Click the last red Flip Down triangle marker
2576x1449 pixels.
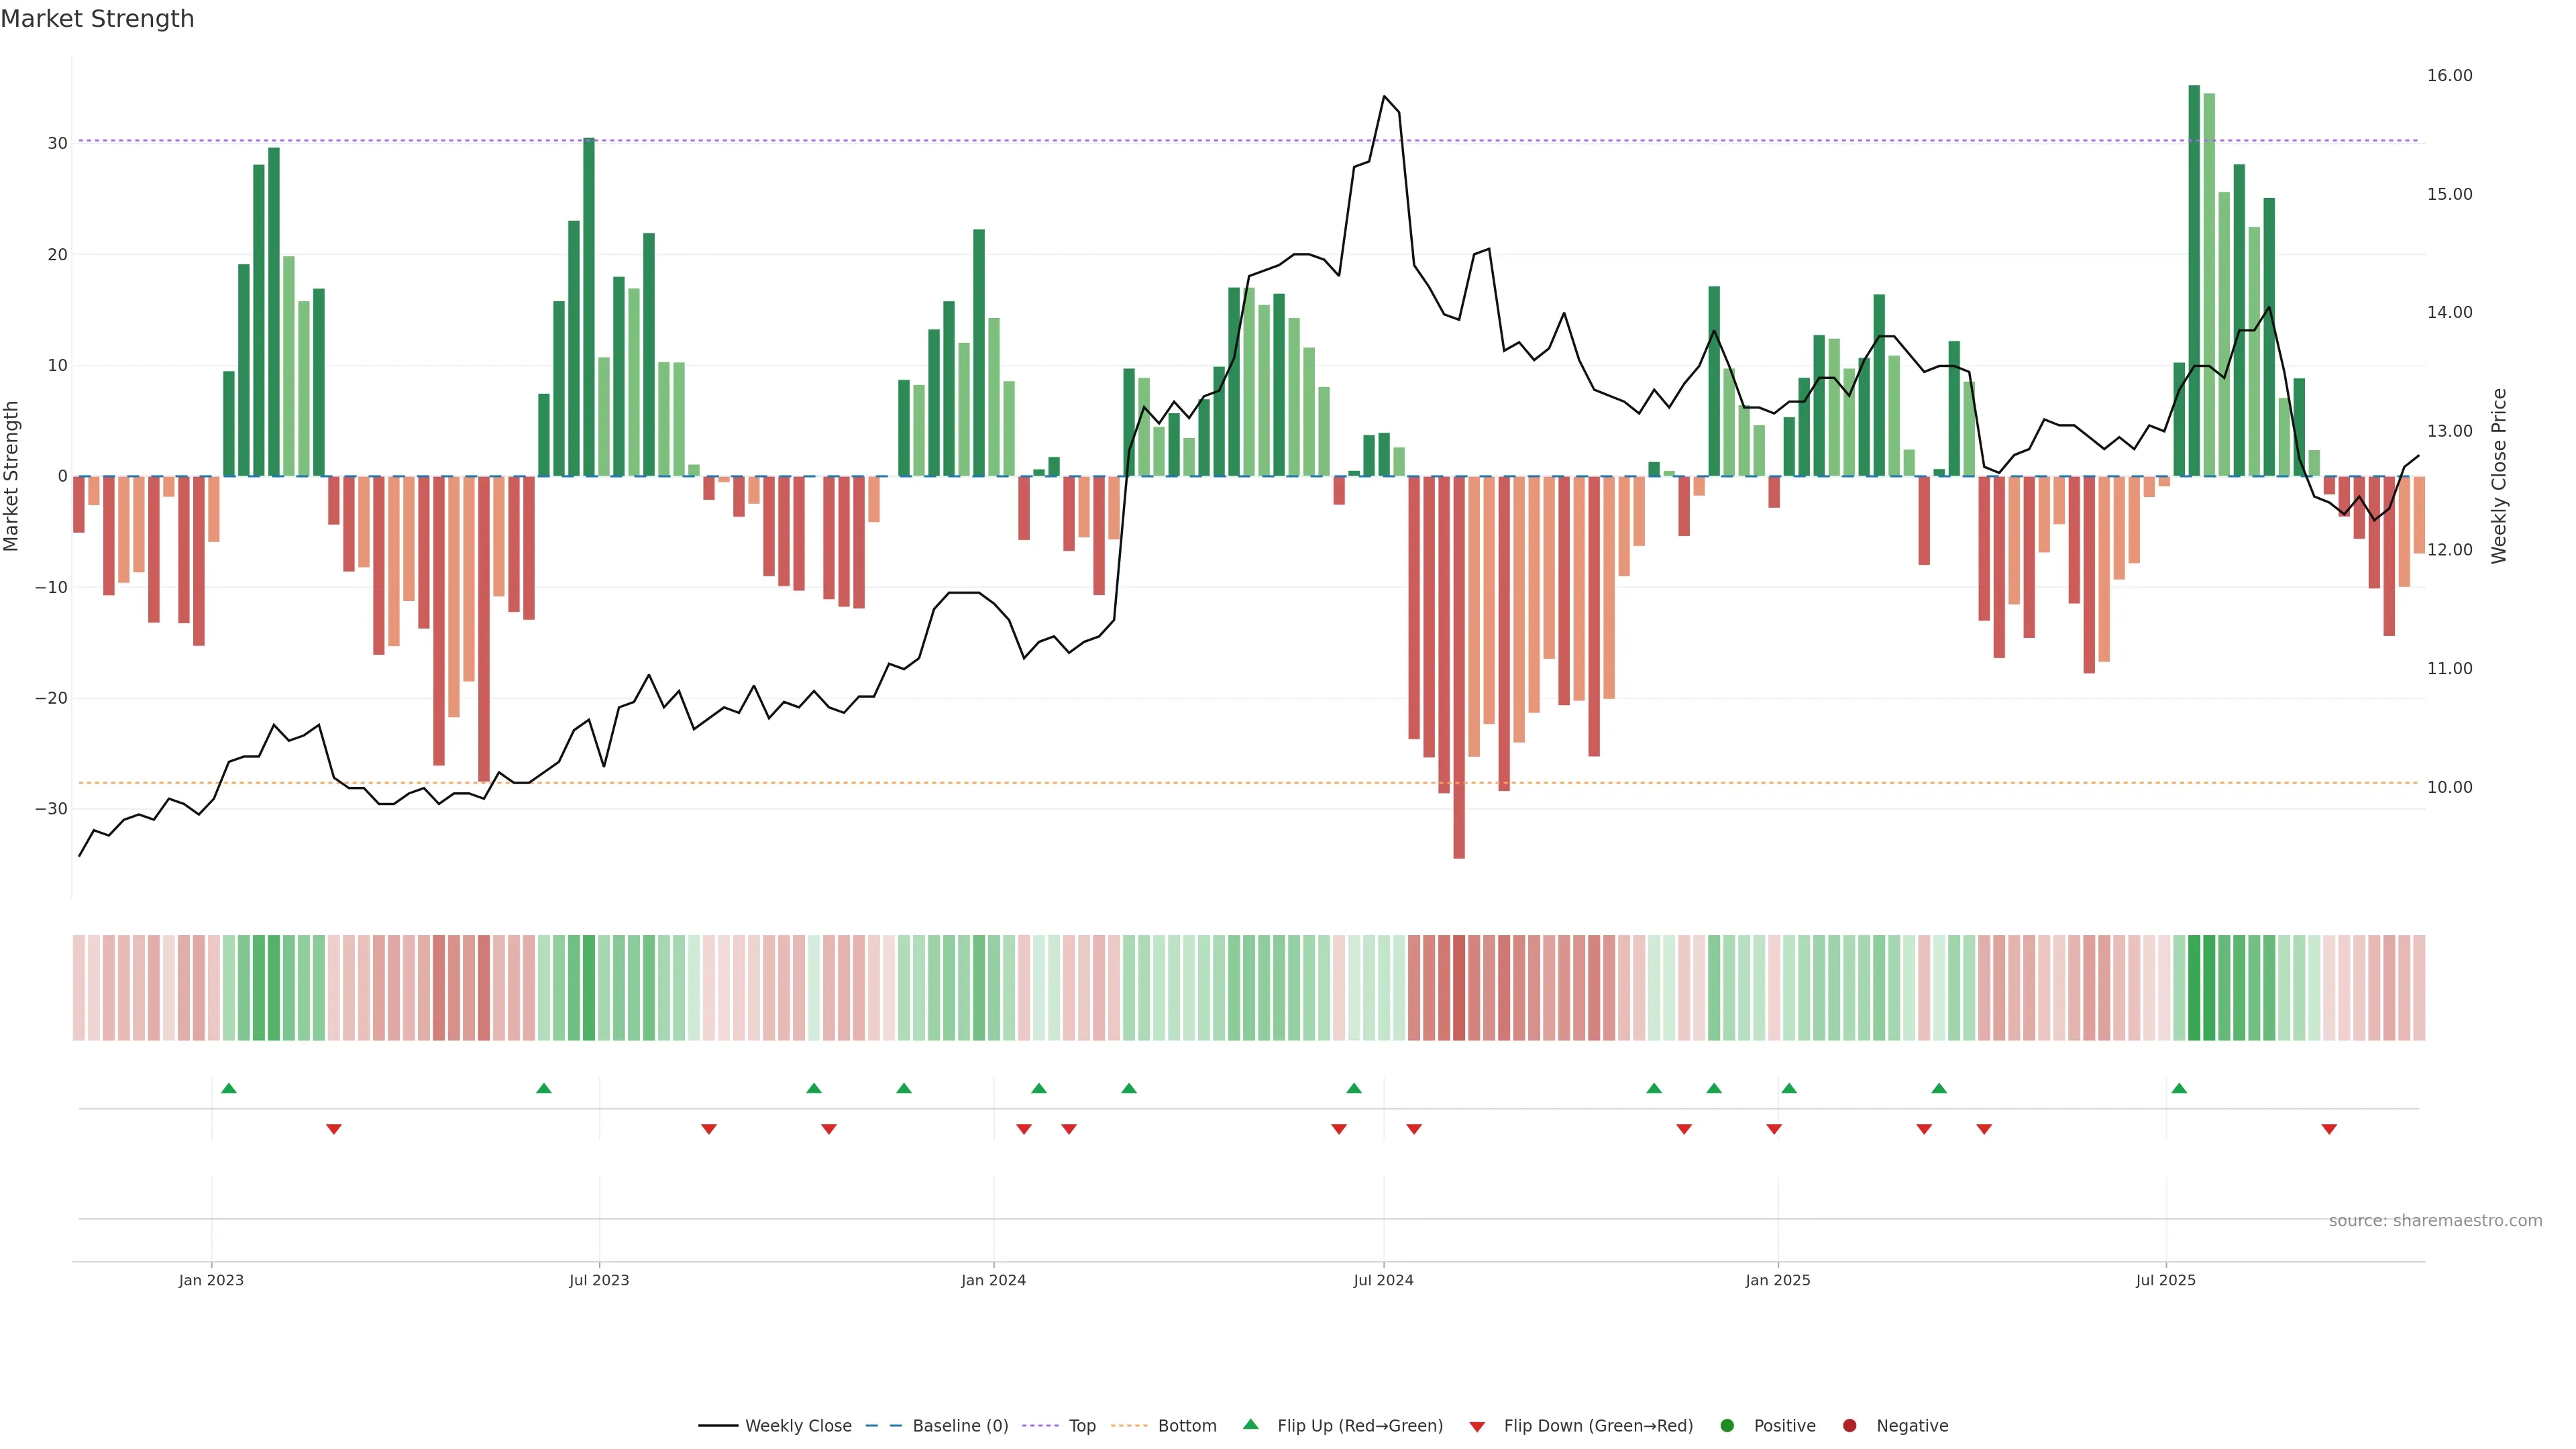click(2329, 1129)
